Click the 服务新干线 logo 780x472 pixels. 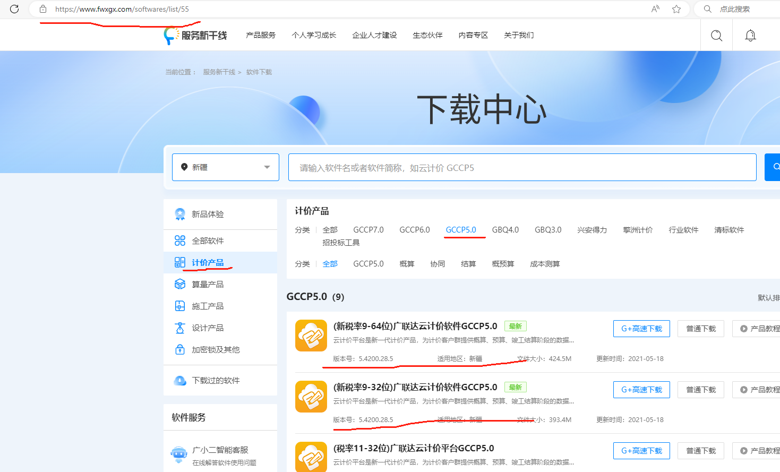click(195, 36)
